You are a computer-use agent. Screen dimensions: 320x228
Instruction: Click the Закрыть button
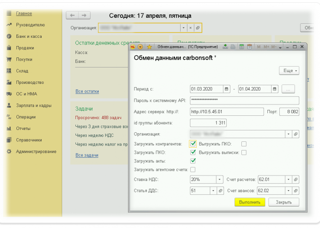click(284, 202)
